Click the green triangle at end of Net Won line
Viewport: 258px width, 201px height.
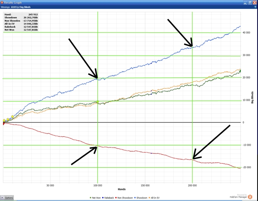click(240, 71)
